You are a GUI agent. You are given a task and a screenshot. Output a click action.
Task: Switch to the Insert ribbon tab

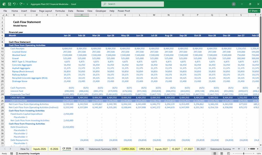pos(24,11)
